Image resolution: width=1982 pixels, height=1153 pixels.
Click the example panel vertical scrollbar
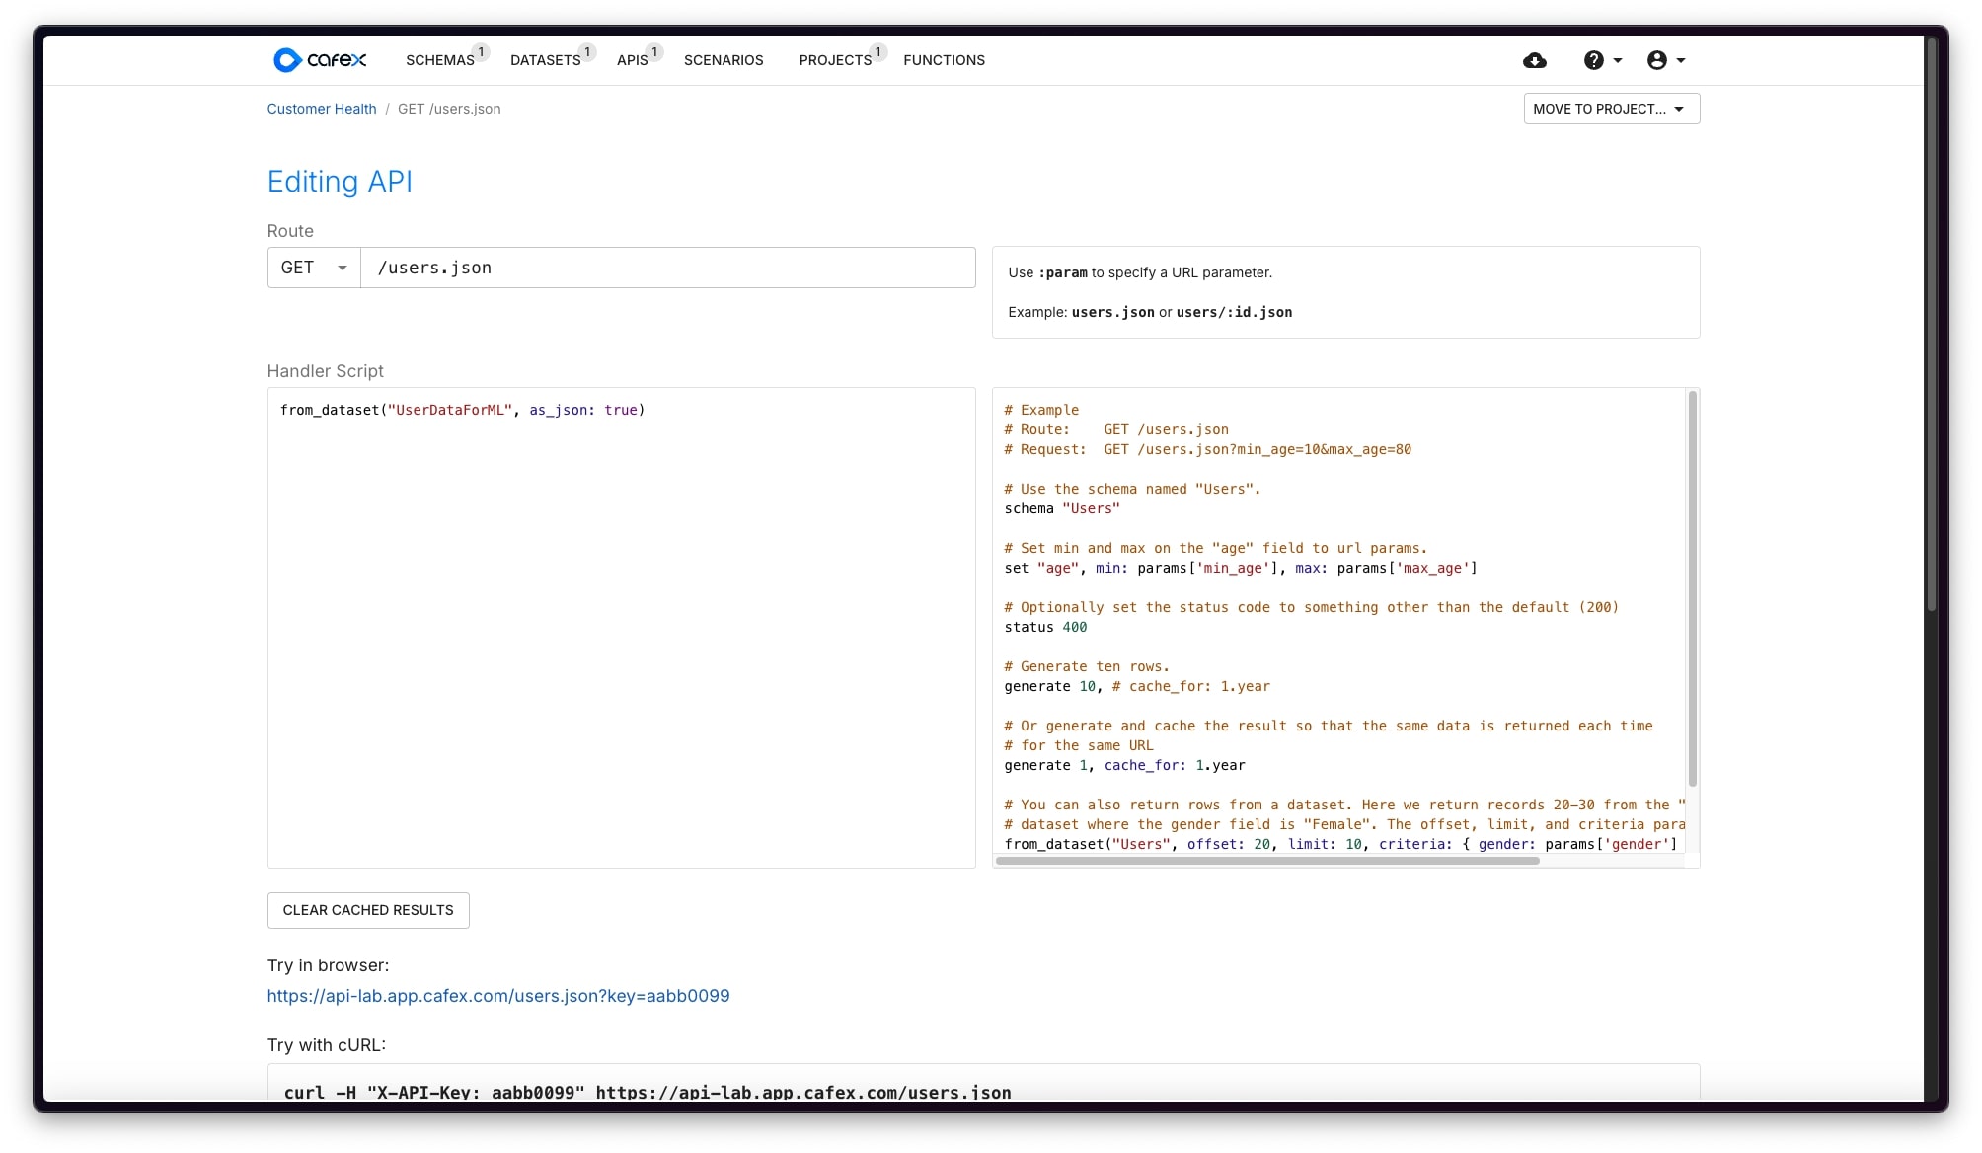(1692, 588)
